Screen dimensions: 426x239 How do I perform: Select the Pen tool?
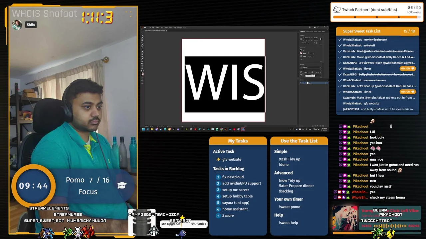142,38
